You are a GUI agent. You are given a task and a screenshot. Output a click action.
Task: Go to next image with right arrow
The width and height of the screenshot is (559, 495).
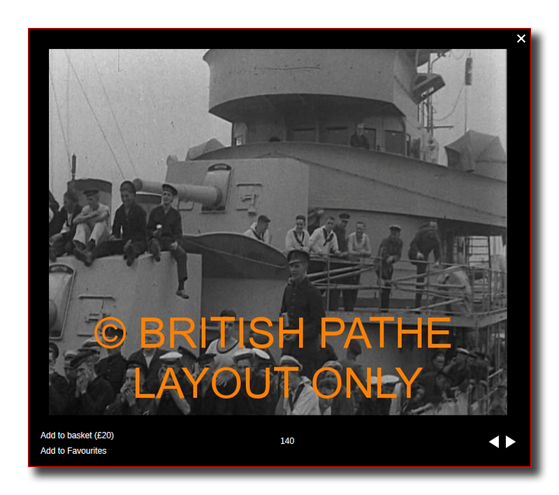[x=511, y=442]
